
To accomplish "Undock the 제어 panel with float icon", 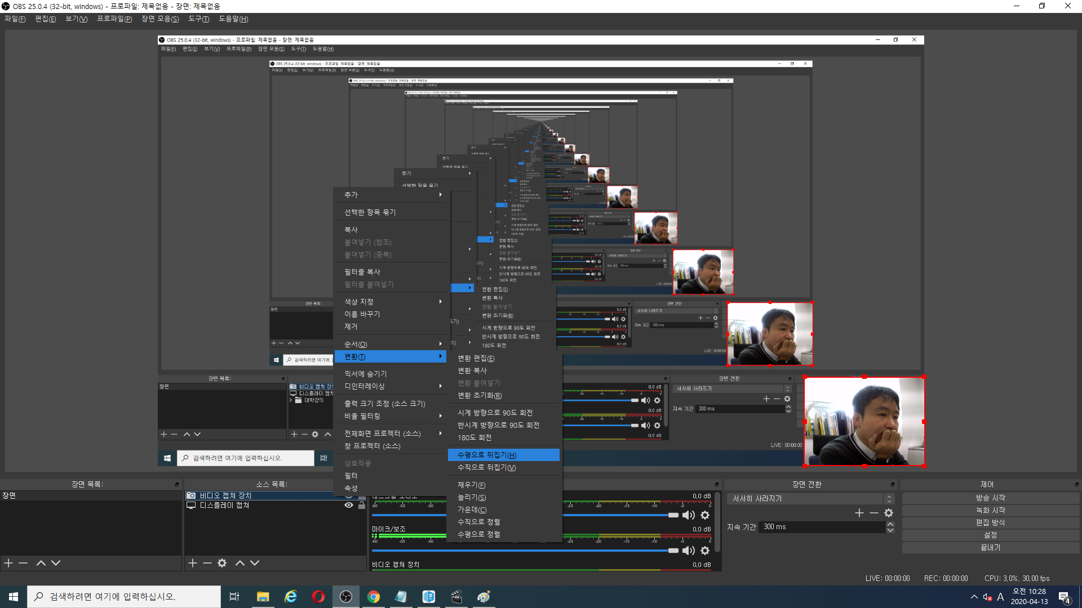I will (1076, 485).
